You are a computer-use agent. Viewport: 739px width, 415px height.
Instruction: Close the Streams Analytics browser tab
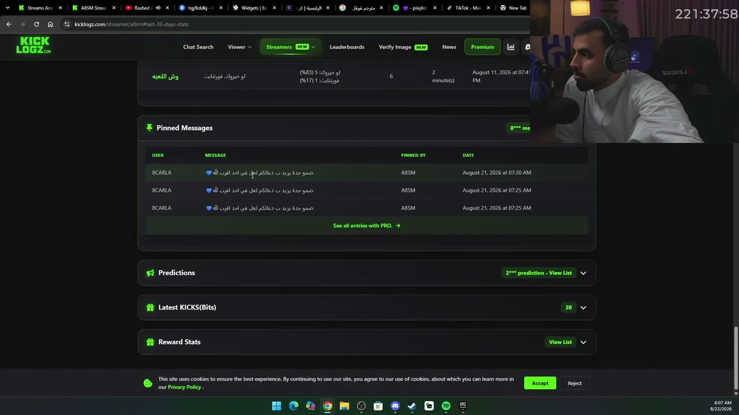[60, 8]
